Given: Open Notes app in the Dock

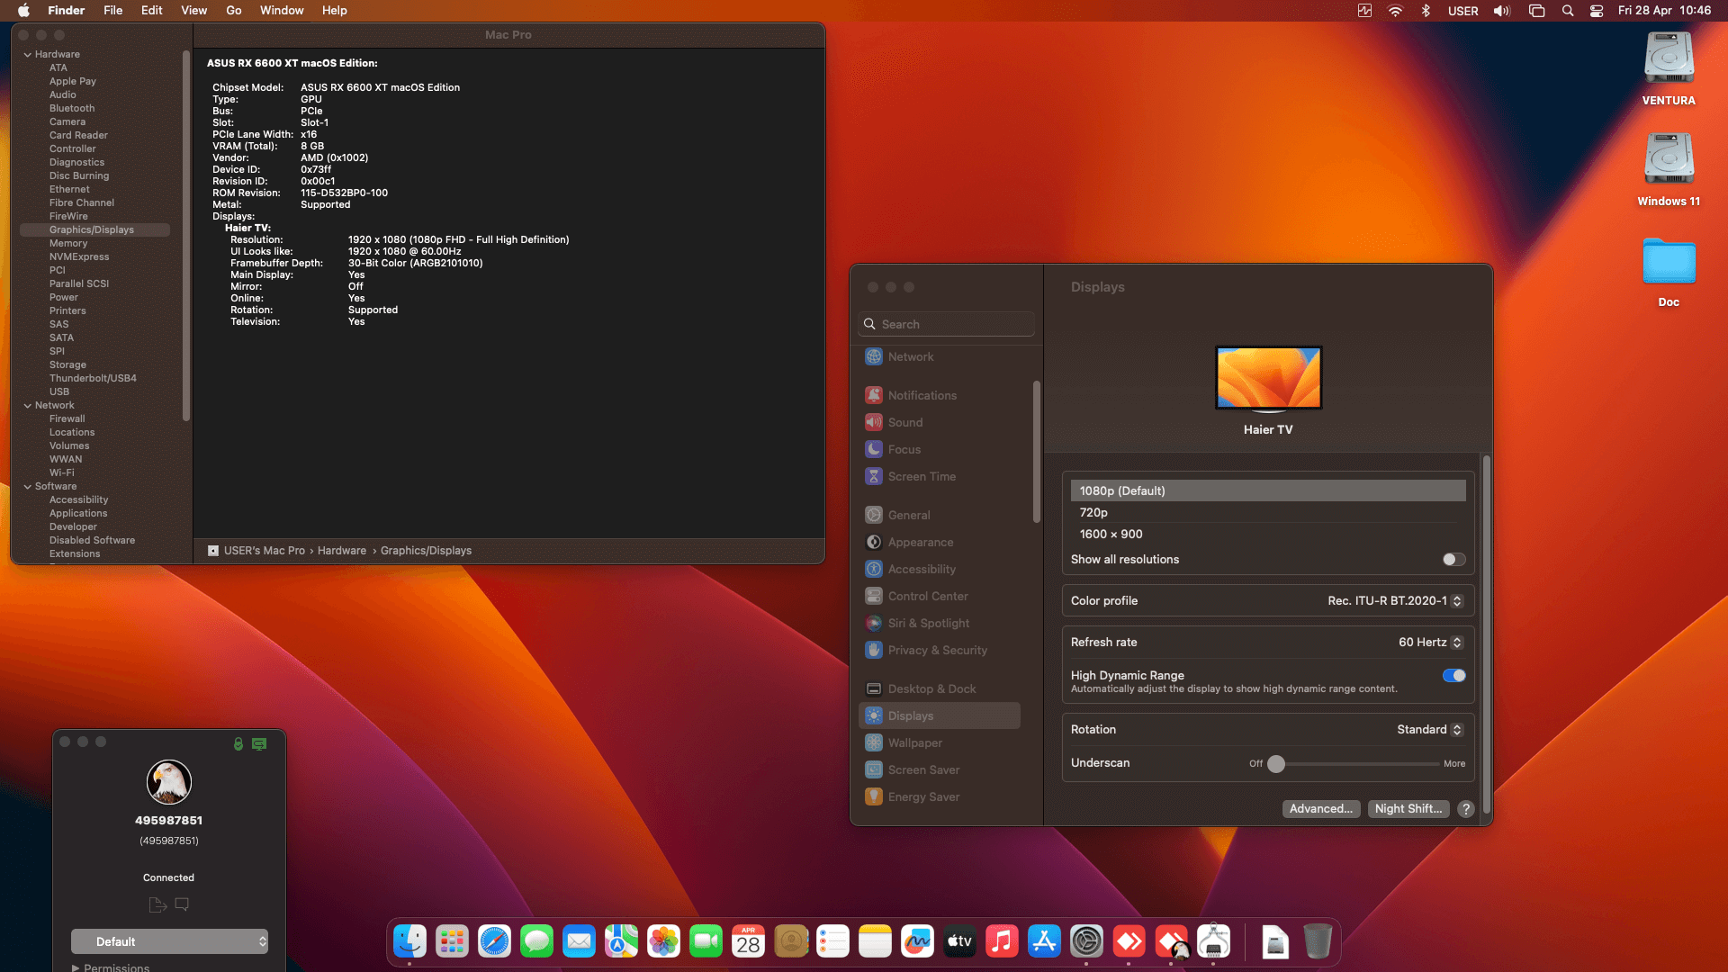Looking at the screenshot, I should (x=875, y=941).
